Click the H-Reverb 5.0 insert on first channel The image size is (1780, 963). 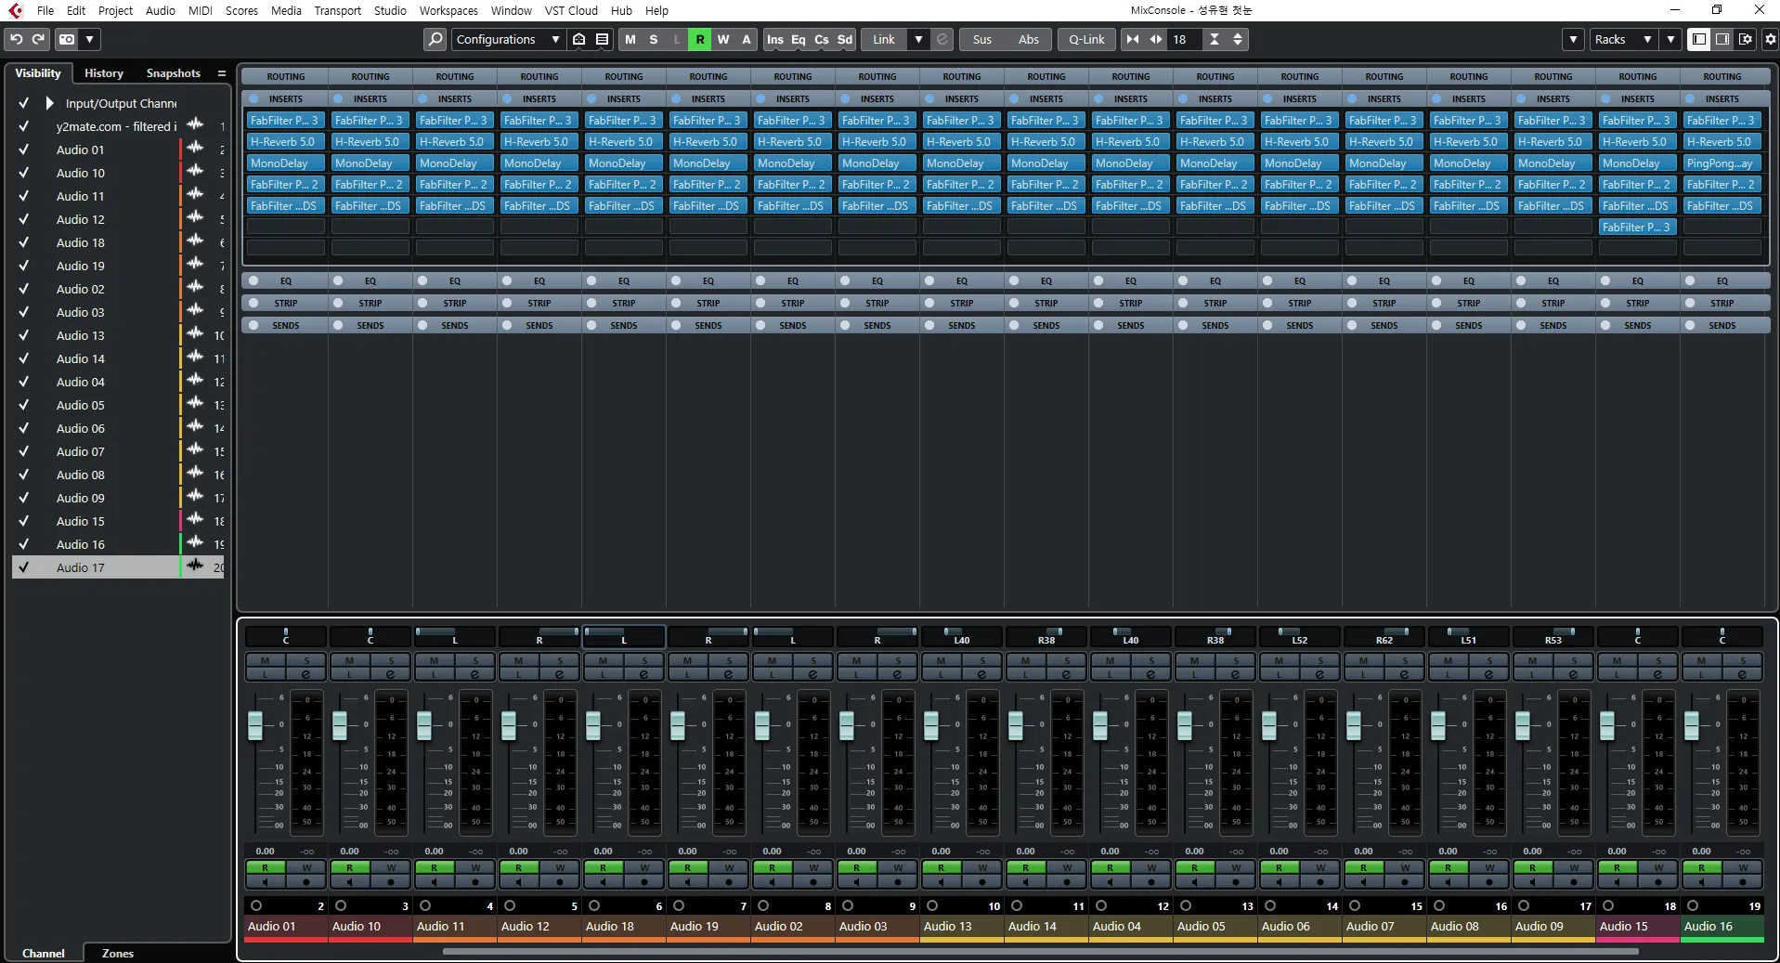[x=285, y=142]
